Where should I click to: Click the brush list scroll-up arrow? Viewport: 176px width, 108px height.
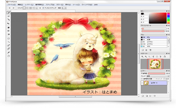(168, 37)
